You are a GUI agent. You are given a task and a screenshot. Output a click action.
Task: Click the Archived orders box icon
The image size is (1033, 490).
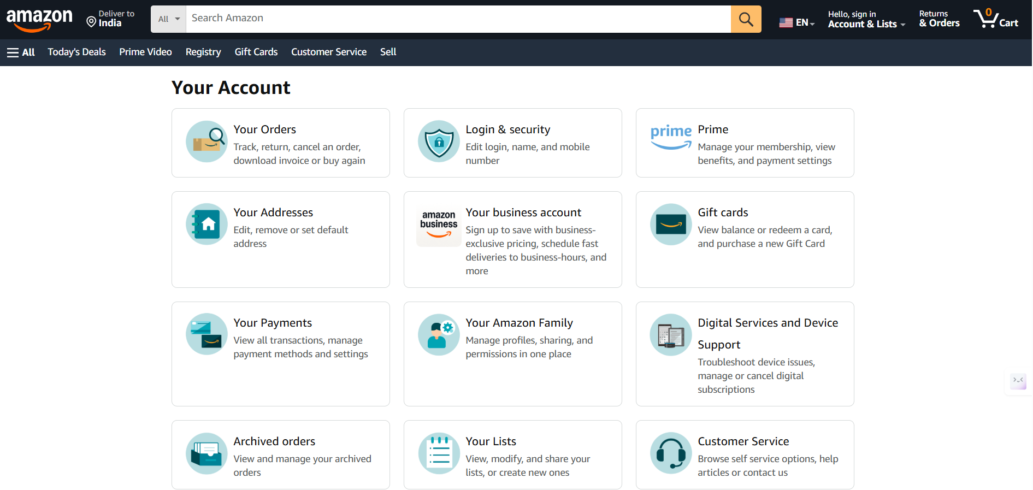(206, 453)
